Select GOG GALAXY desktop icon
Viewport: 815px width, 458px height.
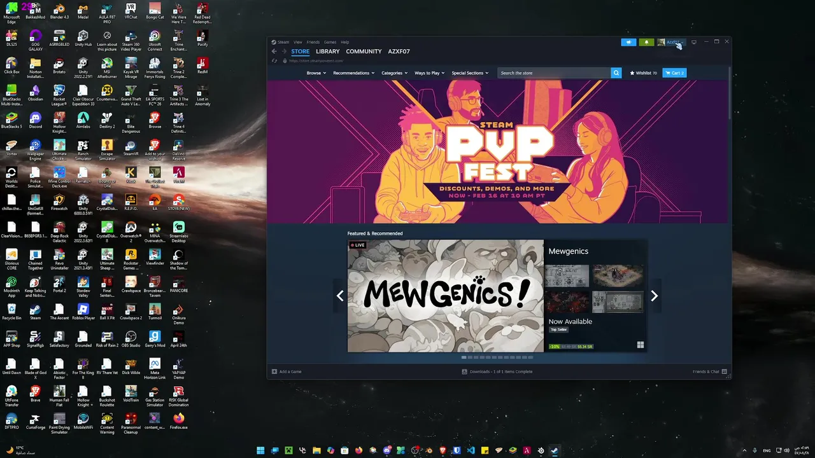coord(36,39)
